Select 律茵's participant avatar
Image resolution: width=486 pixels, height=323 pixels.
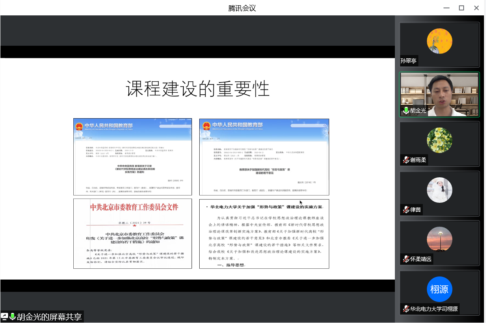pos(439,190)
